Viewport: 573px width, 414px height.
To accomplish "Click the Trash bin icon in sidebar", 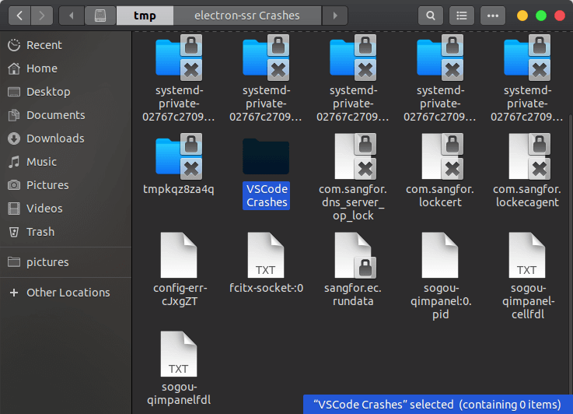I will click(x=14, y=232).
